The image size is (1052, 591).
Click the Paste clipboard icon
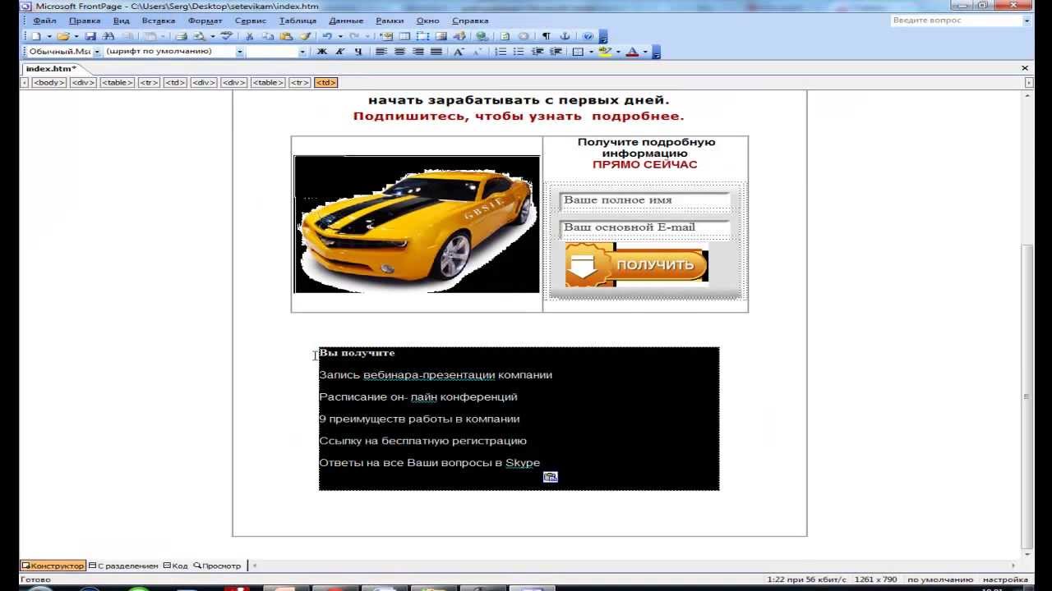click(286, 36)
